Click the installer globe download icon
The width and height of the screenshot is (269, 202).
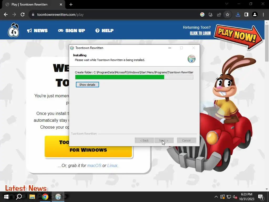(x=191, y=59)
